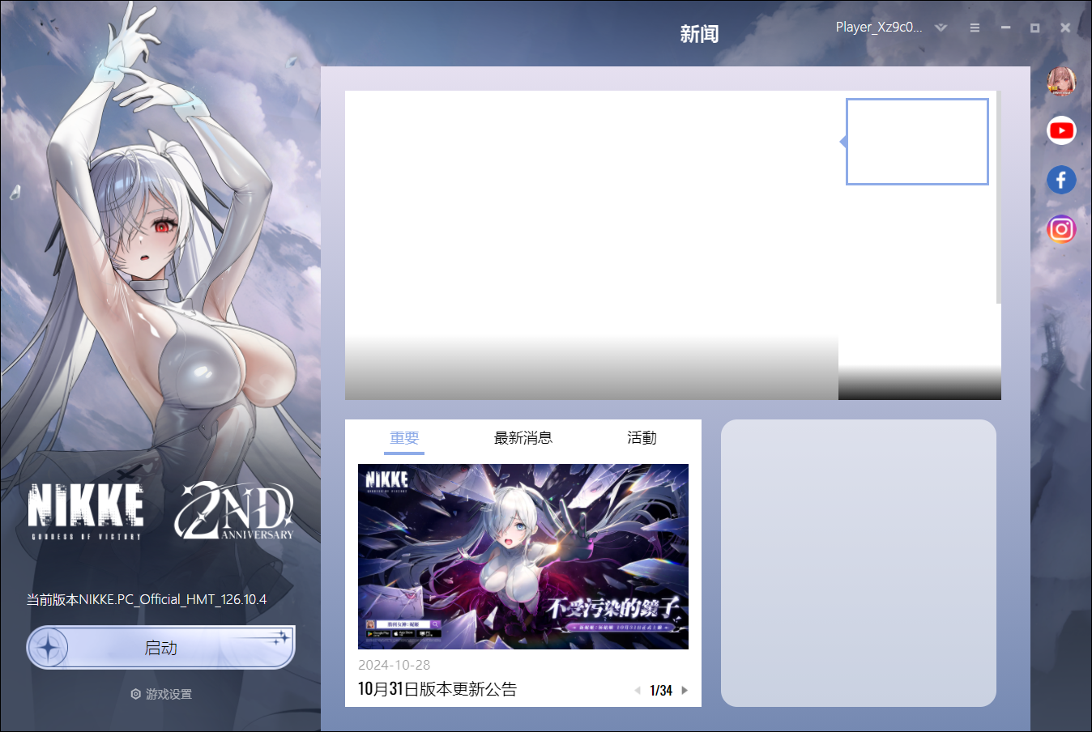The image size is (1092, 732).
Task: Switch to the 活動 tab
Action: point(642,438)
